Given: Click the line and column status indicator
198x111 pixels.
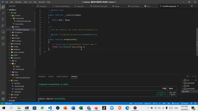Looking at the screenshot, I should [138, 104].
